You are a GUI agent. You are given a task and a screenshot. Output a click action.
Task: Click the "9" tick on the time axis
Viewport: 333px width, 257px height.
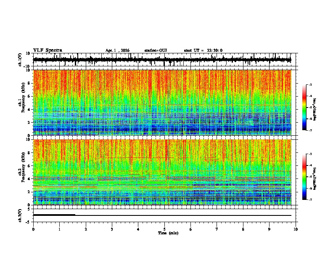[269, 229]
